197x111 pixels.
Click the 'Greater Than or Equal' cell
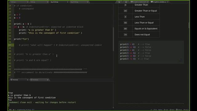coord(146,11)
